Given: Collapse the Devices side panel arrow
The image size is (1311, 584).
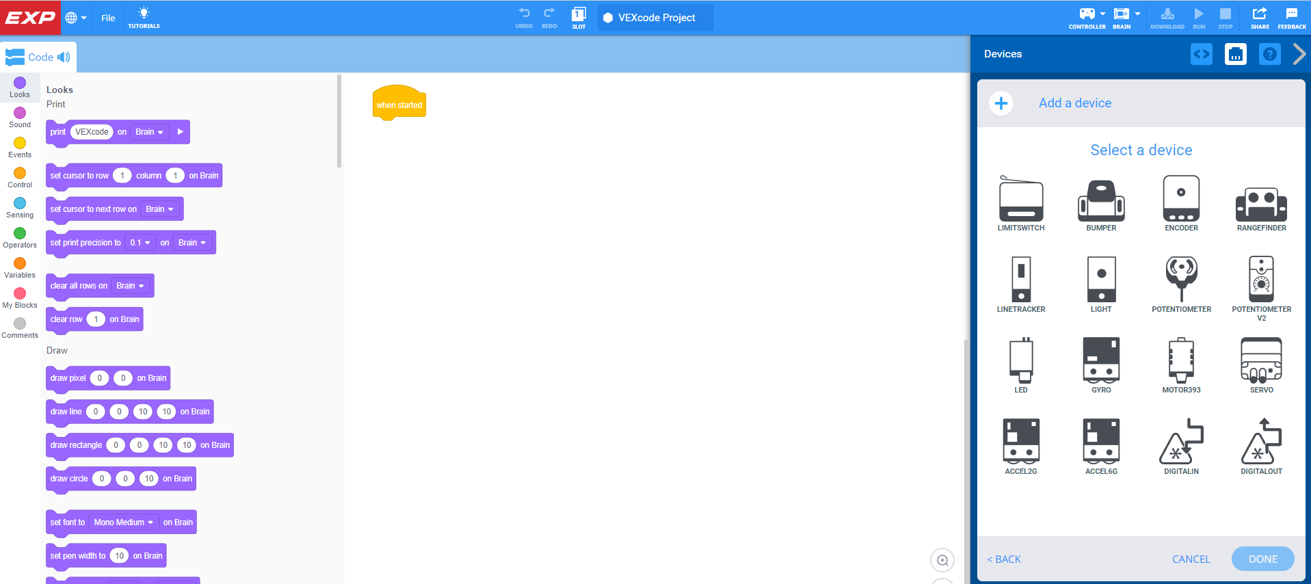Looking at the screenshot, I should coord(1299,54).
